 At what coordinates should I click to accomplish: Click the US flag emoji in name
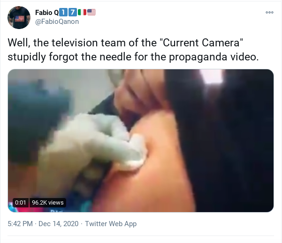91,12
